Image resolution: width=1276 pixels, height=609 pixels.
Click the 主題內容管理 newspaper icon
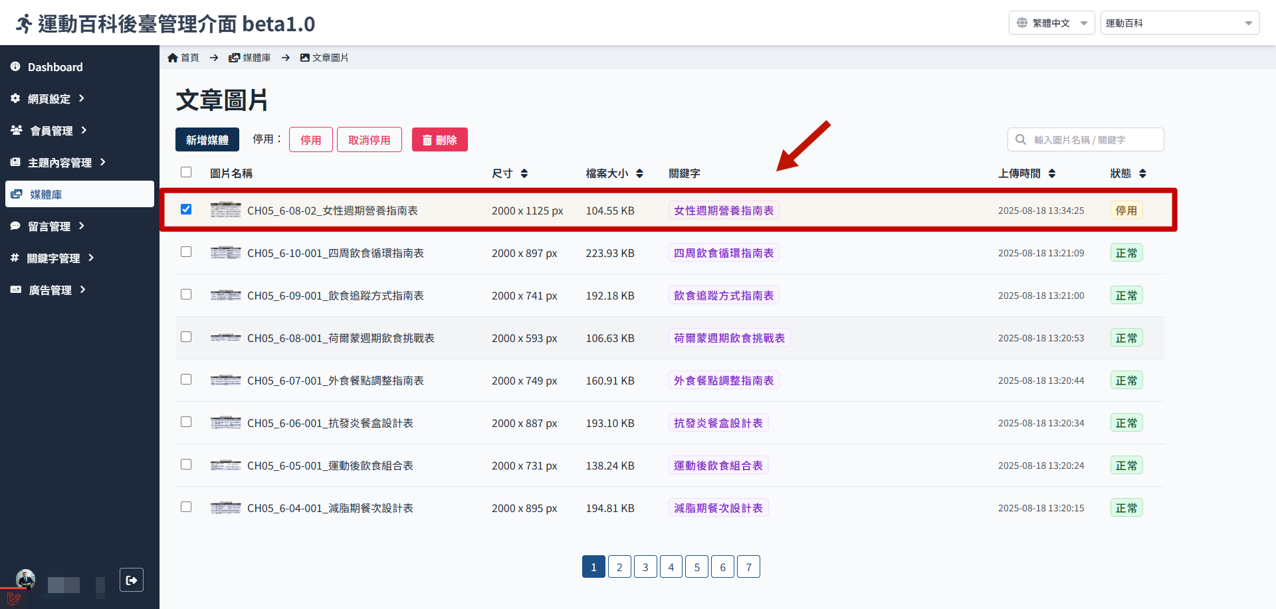click(15, 162)
